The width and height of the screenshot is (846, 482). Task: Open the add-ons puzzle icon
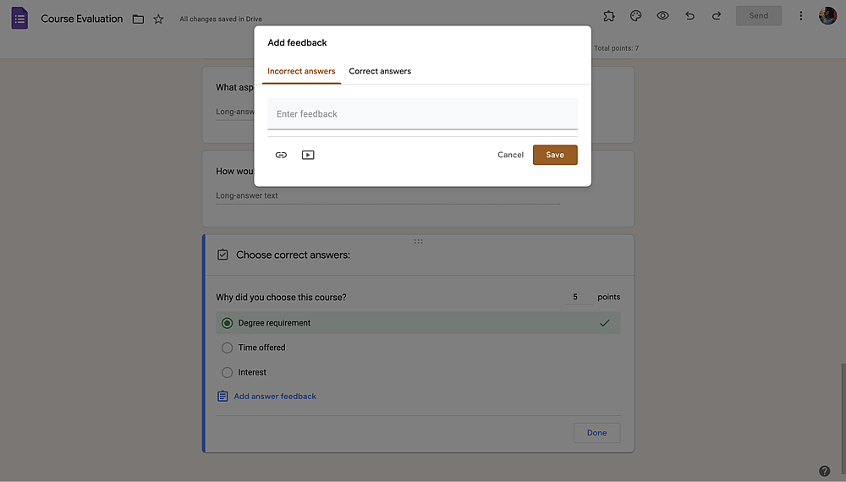point(609,15)
